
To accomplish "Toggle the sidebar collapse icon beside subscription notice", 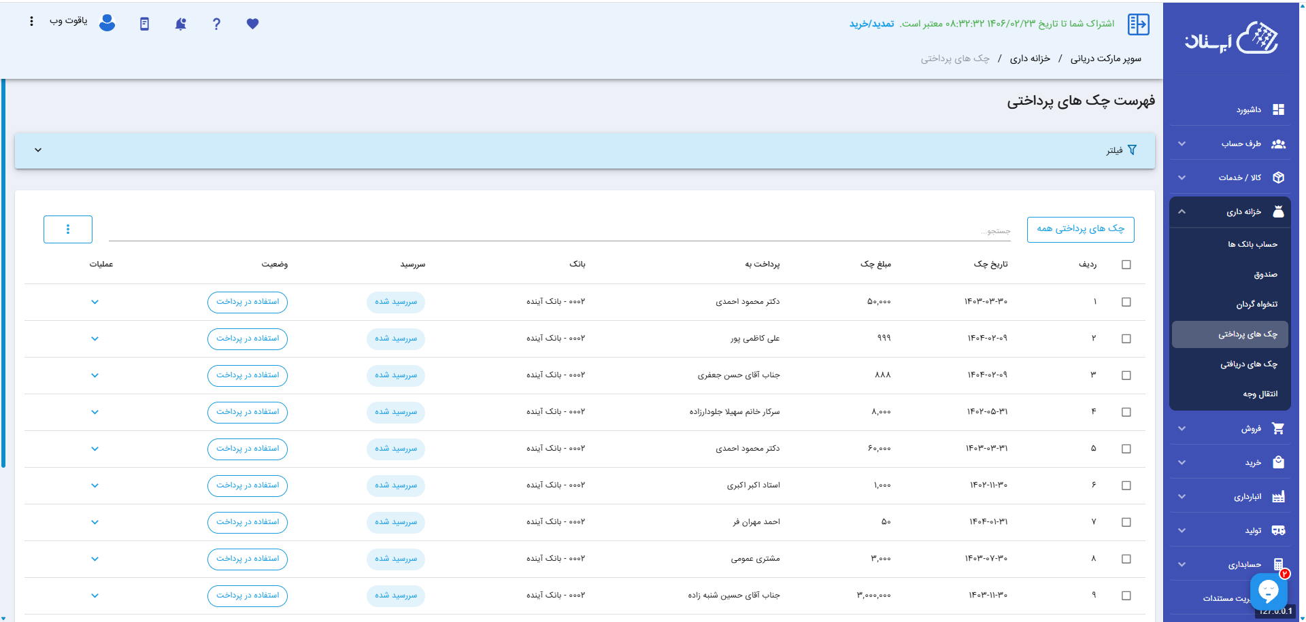I will point(1139,24).
